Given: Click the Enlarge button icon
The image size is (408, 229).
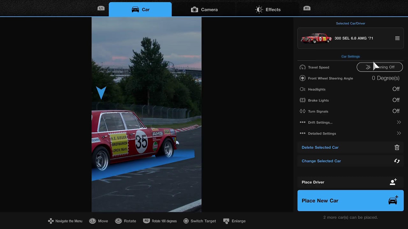Looking at the screenshot, I should pos(226,221).
